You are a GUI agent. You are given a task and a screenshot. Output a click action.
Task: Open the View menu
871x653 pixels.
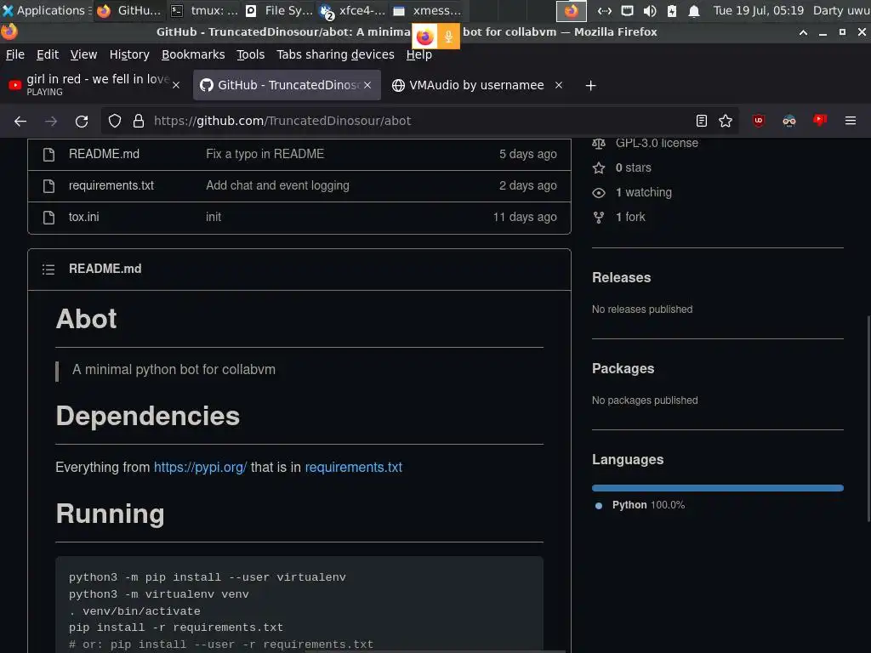point(83,54)
